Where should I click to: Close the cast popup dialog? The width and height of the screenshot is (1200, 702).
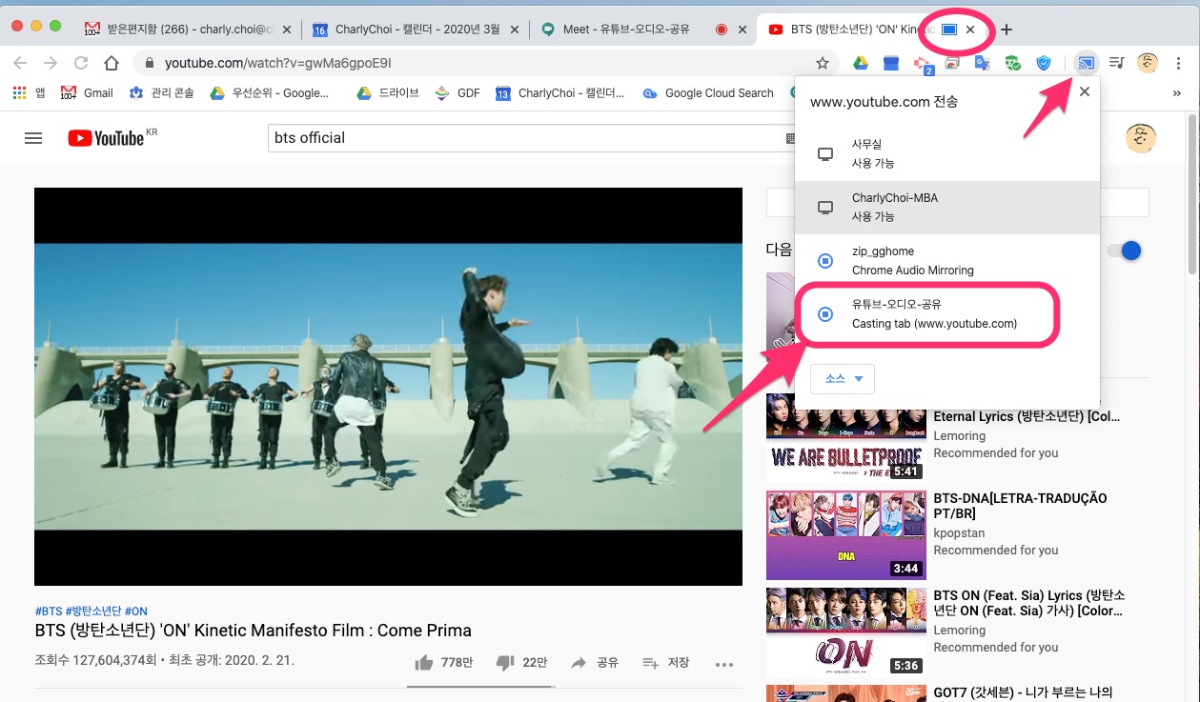pos(1084,91)
